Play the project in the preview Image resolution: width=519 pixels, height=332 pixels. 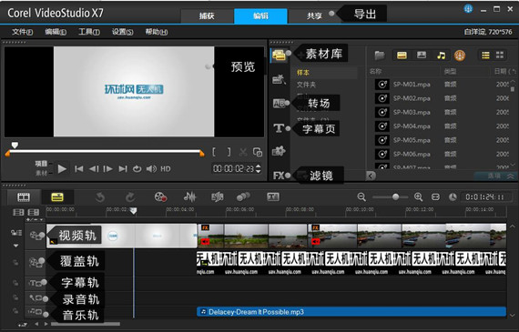62,169
